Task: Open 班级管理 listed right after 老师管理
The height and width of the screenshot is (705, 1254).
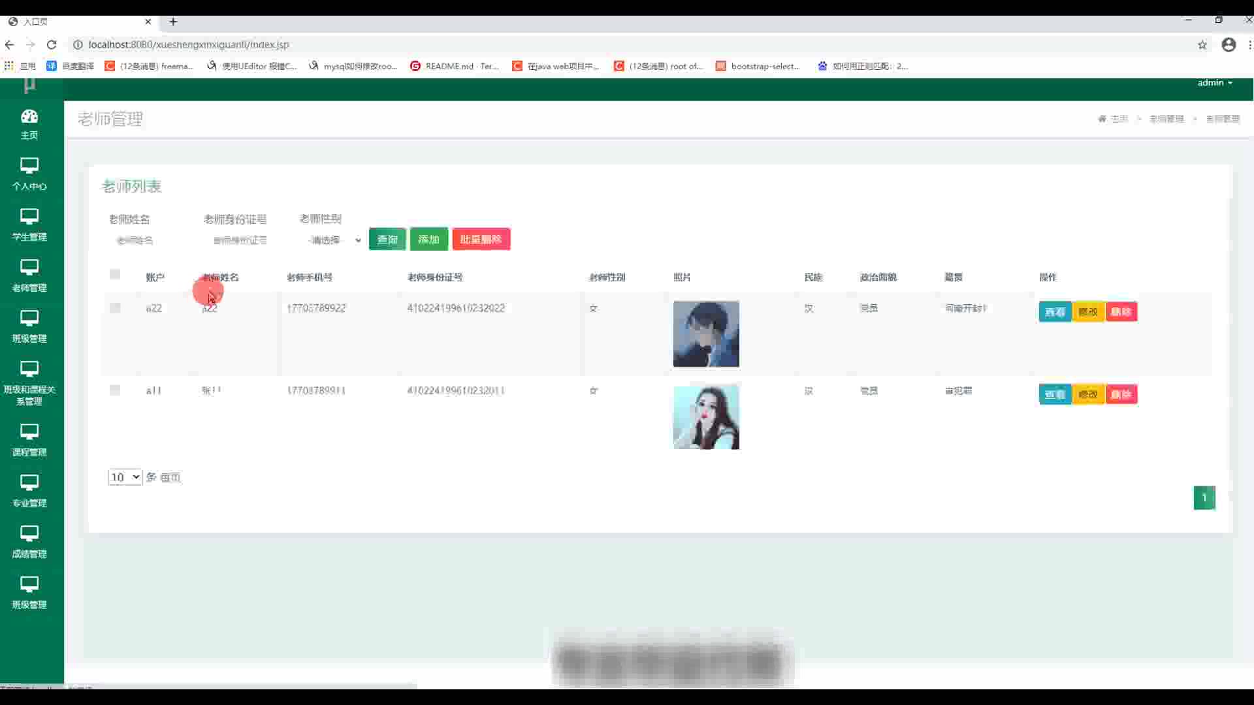Action: [x=29, y=326]
